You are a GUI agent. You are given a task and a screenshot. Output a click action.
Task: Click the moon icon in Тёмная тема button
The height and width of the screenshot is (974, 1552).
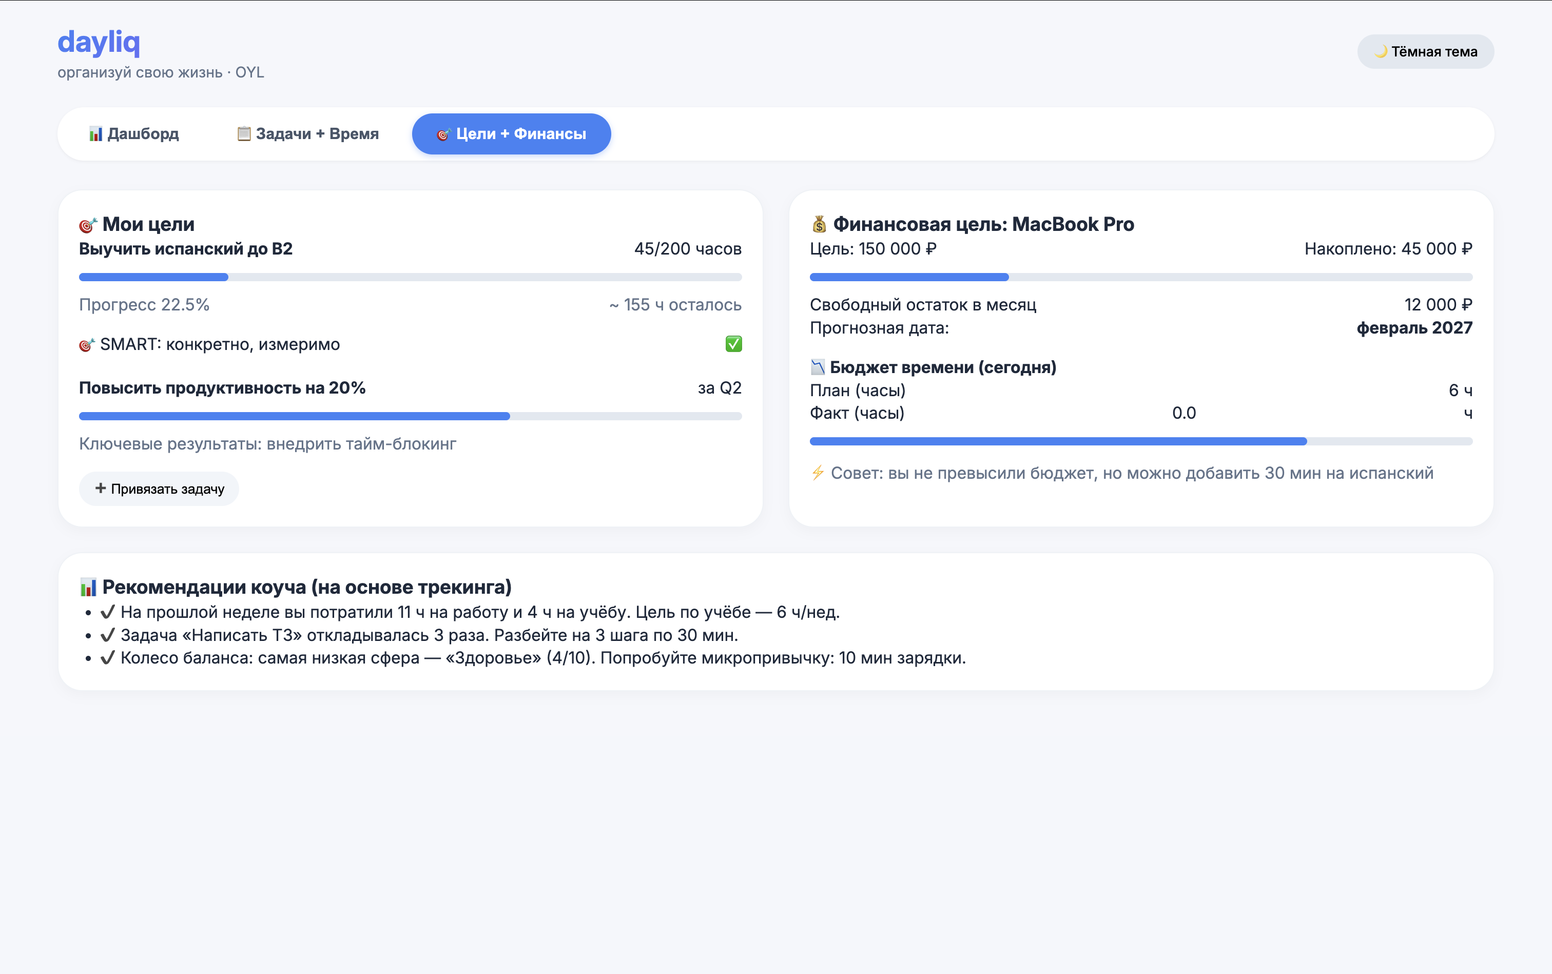pyautogui.click(x=1382, y=51)
